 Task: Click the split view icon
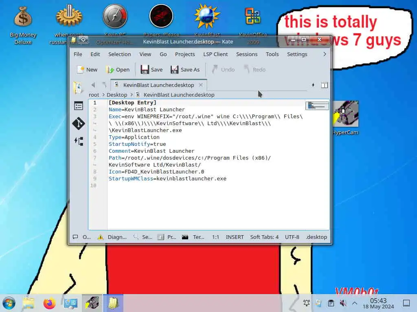(324, 85)
